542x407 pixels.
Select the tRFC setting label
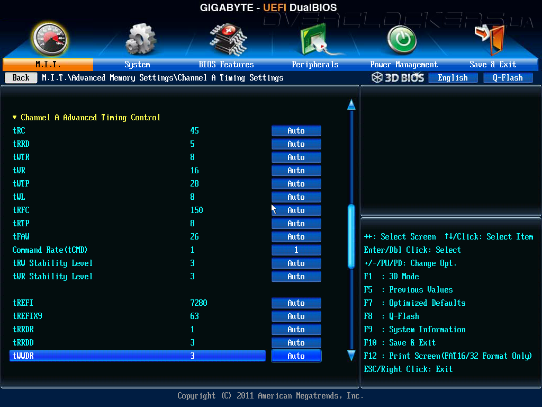click(21, 210)
